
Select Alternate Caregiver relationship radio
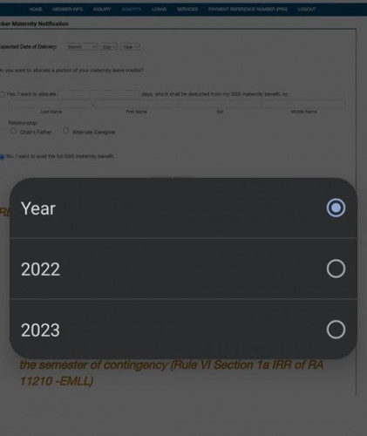pos(66,131)
